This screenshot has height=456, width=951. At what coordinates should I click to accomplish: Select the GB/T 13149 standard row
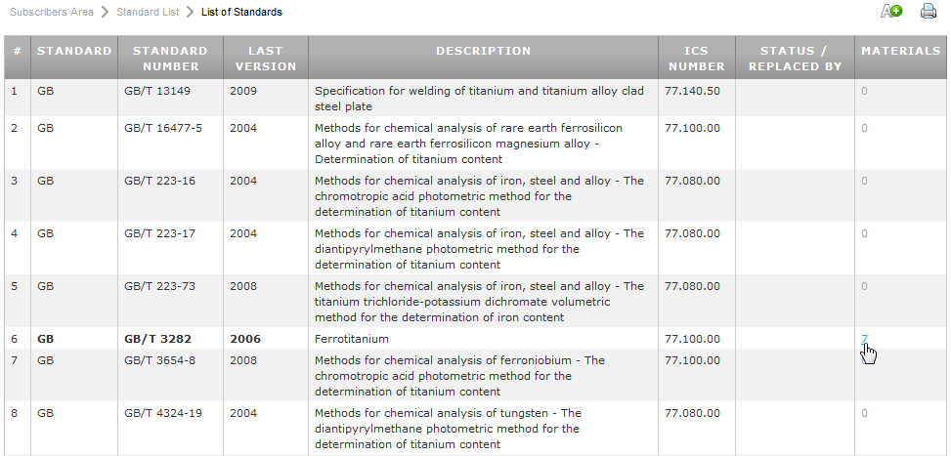pos(156,91)
